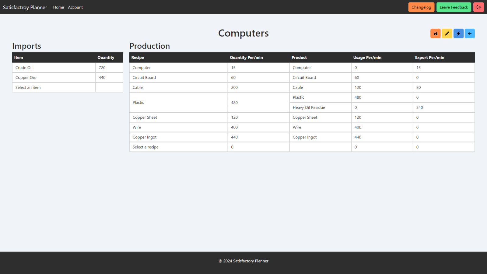Click the lightning bolt power icon
The height and width of the screenshot is (274, 487).
click(x=458, y=33)
